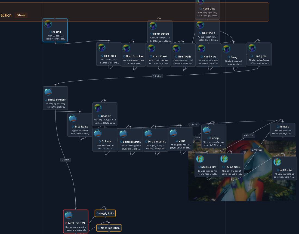Click the ...and gone! node avatar icon
Viewport: 299px width, 234px height.
[x=252, y=48]
